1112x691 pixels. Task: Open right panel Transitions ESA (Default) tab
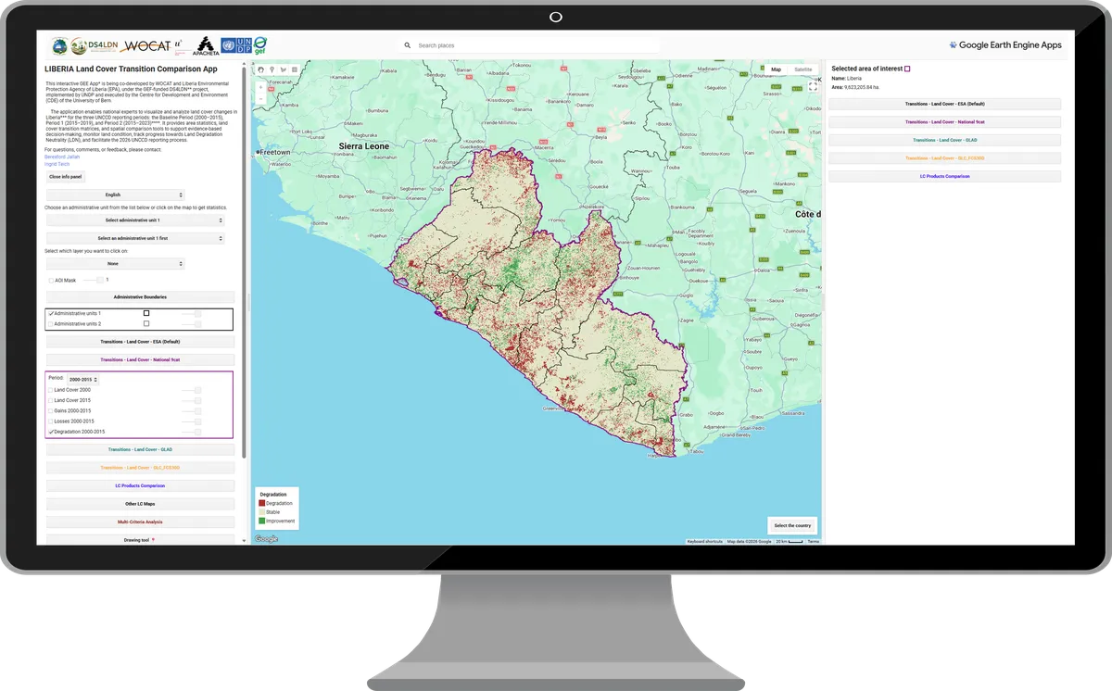coord(944,104)
